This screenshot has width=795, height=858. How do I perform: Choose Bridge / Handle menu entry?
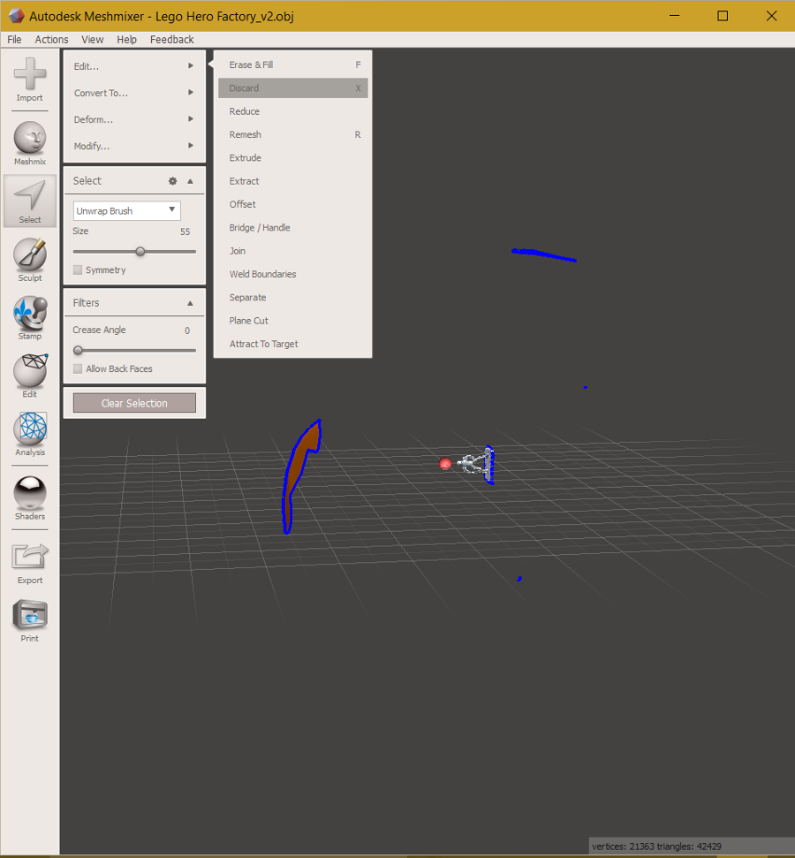click(293, 228)
